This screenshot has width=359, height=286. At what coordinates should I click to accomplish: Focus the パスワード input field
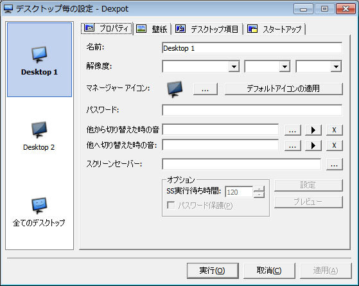coord(252,110)
